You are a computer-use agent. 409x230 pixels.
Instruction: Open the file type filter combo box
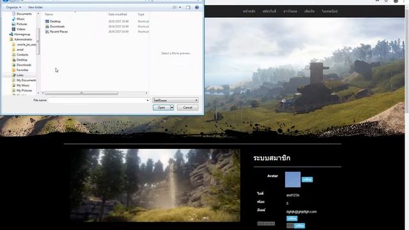175,100
